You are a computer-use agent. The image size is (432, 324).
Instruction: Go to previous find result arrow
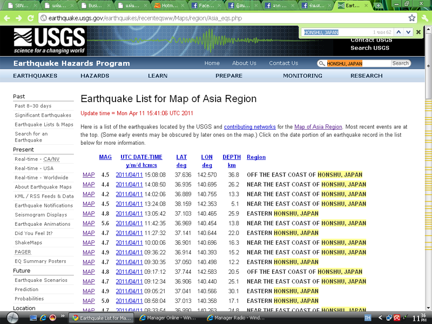click(x=399, y=32)
